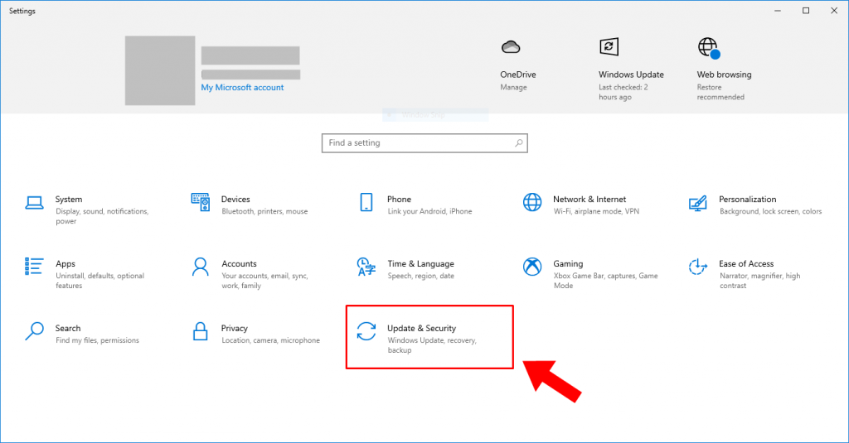Click 'Narrator, magnifier, high contrast' text

pos(759,280)
